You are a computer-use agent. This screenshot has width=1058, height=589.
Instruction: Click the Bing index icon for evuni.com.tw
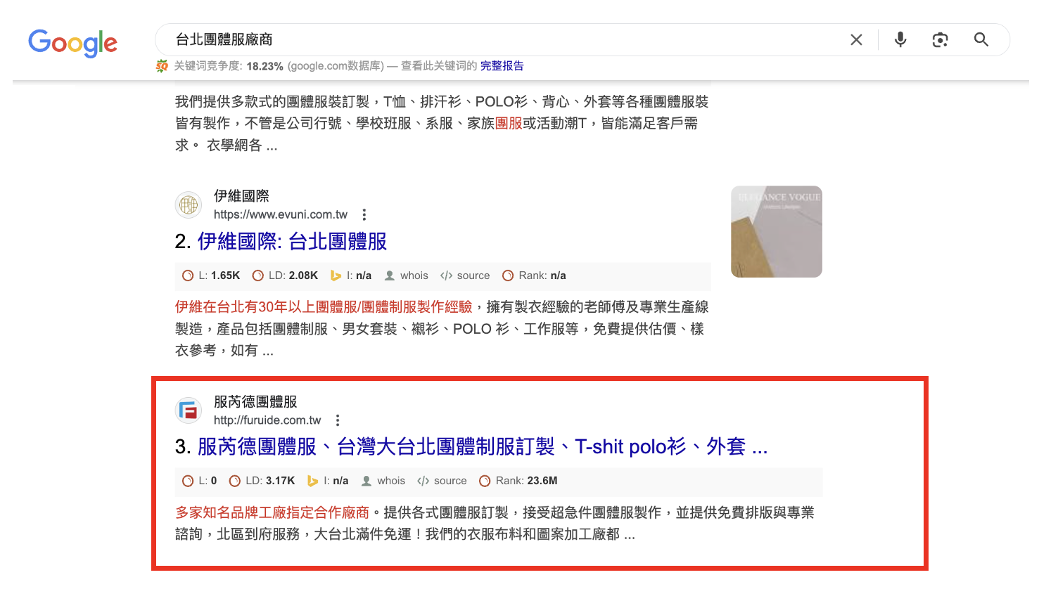(x=336, y=276)
